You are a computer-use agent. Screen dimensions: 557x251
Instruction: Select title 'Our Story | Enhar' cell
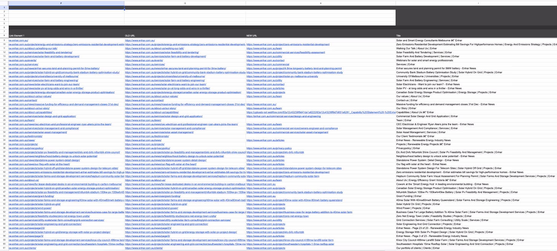point(406,108)
